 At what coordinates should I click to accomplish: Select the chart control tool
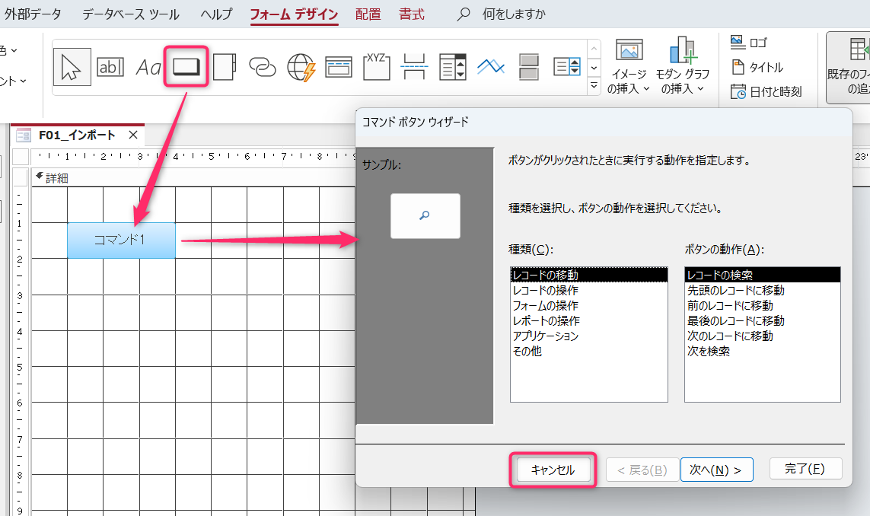490,66
